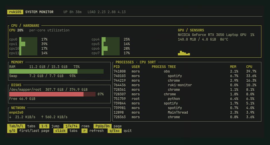Image resolution: width=270 pixels, height=145 pixels.
Task: Click the PID column header
Action: pyautogui.click(x=116, y=67)
